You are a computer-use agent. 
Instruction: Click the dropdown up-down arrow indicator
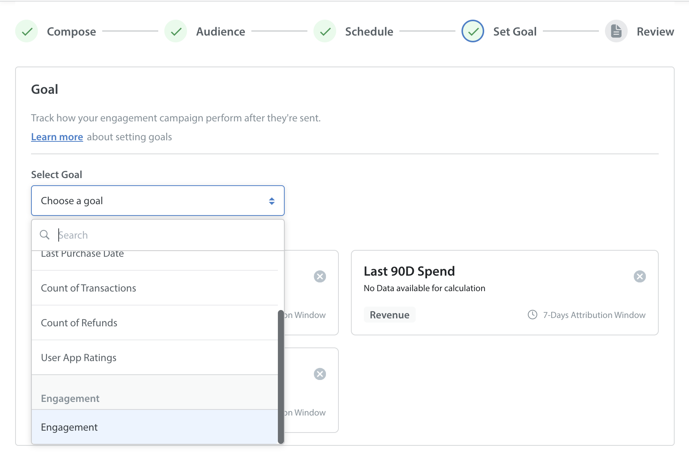click(x=272, y=201)
